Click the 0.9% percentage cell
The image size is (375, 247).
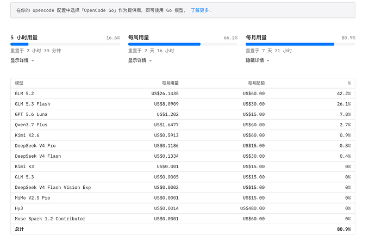pyautogui.click(x=345, y=135)
